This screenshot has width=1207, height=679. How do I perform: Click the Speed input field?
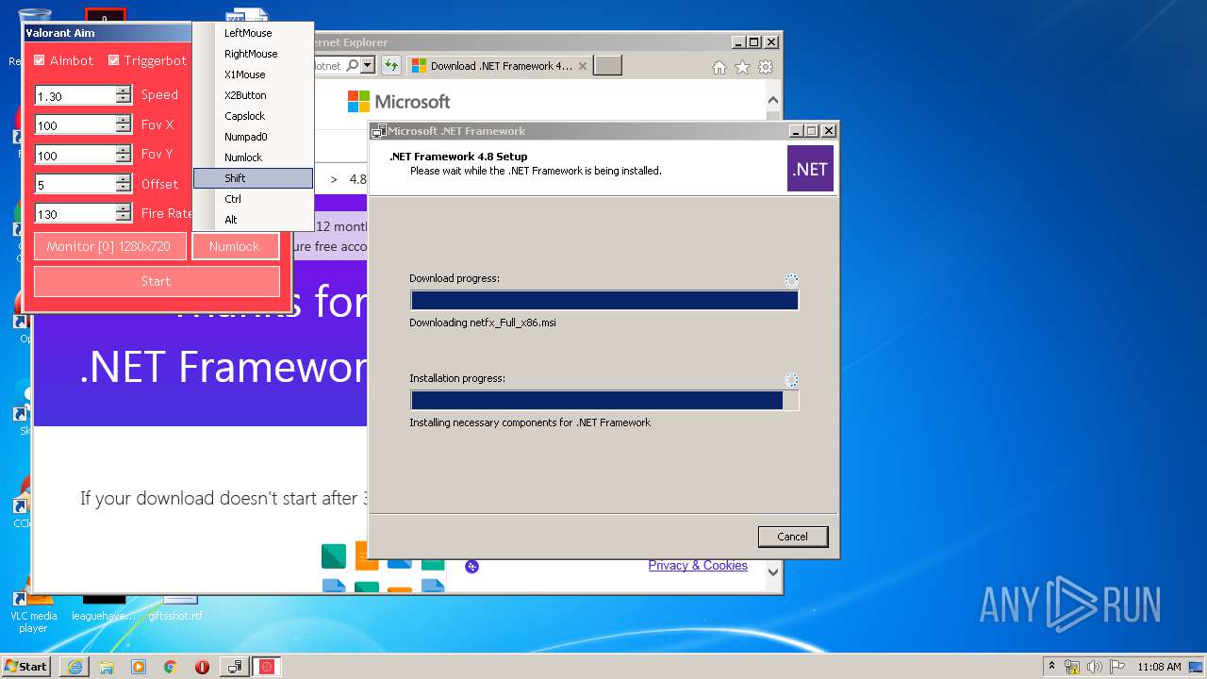[x=75, y=95]
